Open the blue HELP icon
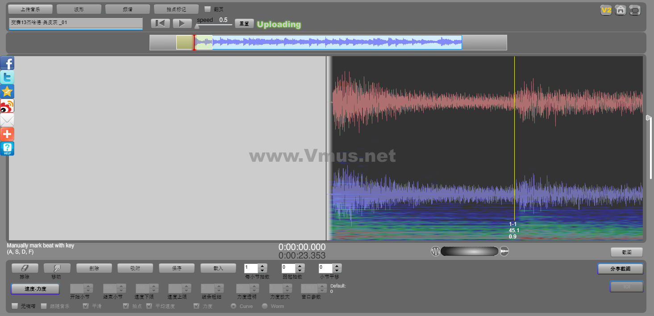The image size is (654, 316). 7,149
